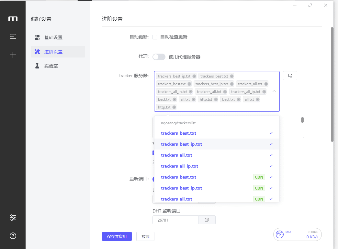The width and height of the screenshot is (338, 249).
Task: Randomize the DHT listening port with dice icon
Action: click(207, 220)
